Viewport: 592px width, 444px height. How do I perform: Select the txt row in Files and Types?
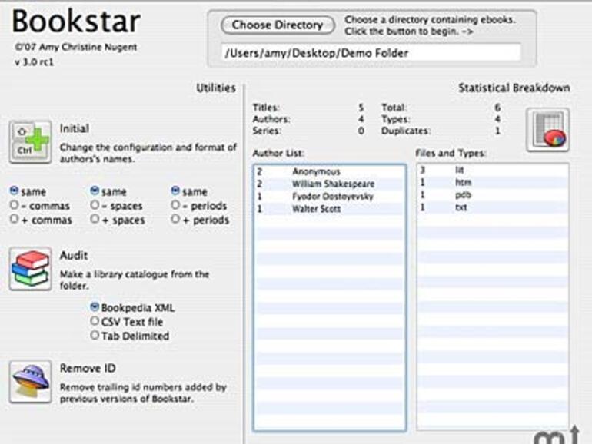click(x=493, y=207)
